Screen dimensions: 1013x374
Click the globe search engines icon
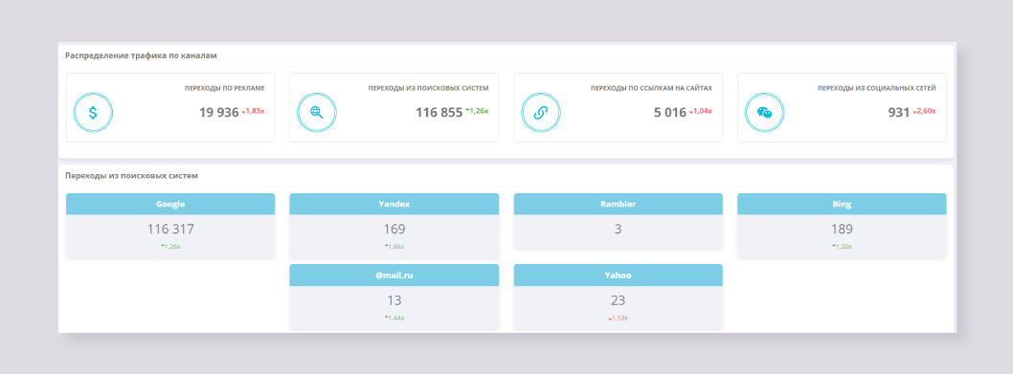pos(317,113)
